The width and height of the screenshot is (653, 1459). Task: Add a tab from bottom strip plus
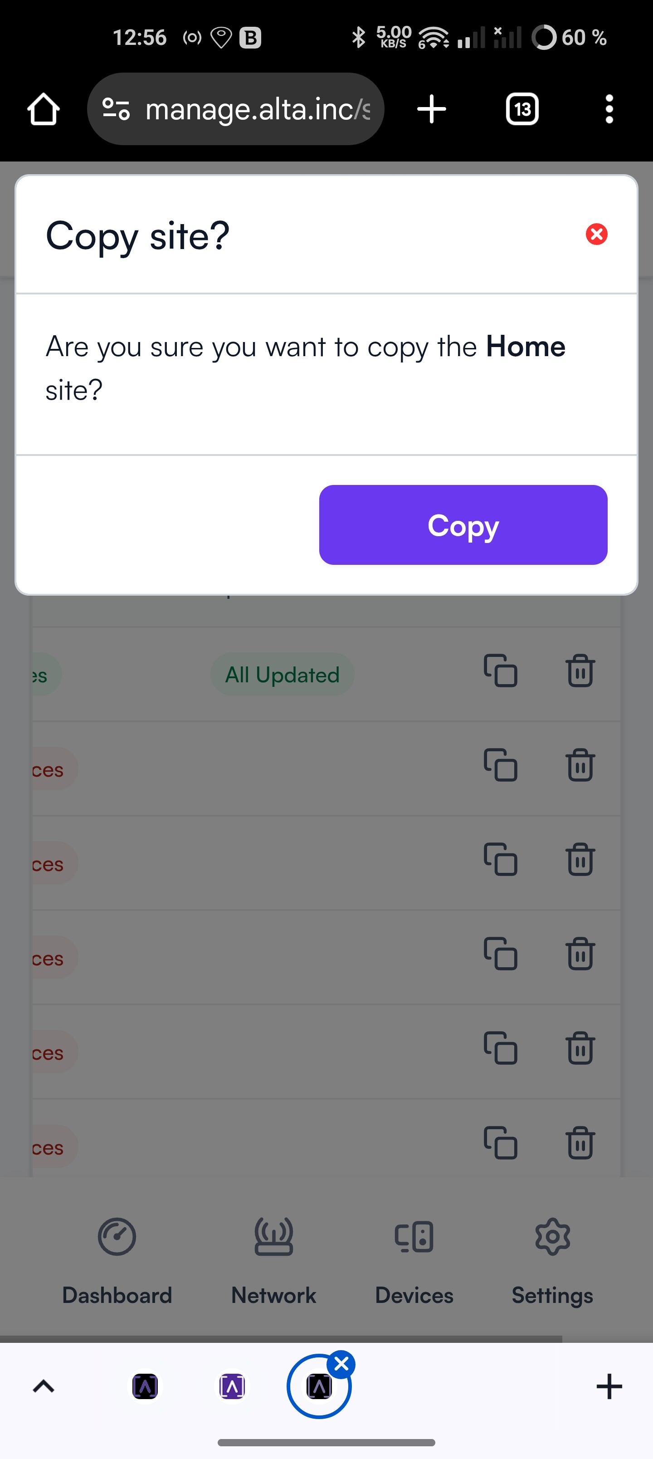point(609,1386)
